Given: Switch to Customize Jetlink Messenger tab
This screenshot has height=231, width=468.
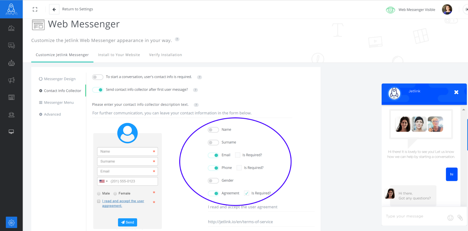Looking at the screenshot, I should point(62,55).
